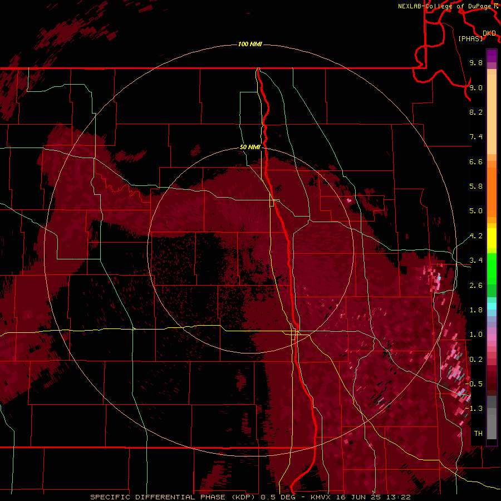Screen dimensions: 501x501
Task: Click the 8.2 value on color scale
Action: (x=476, y=112)
